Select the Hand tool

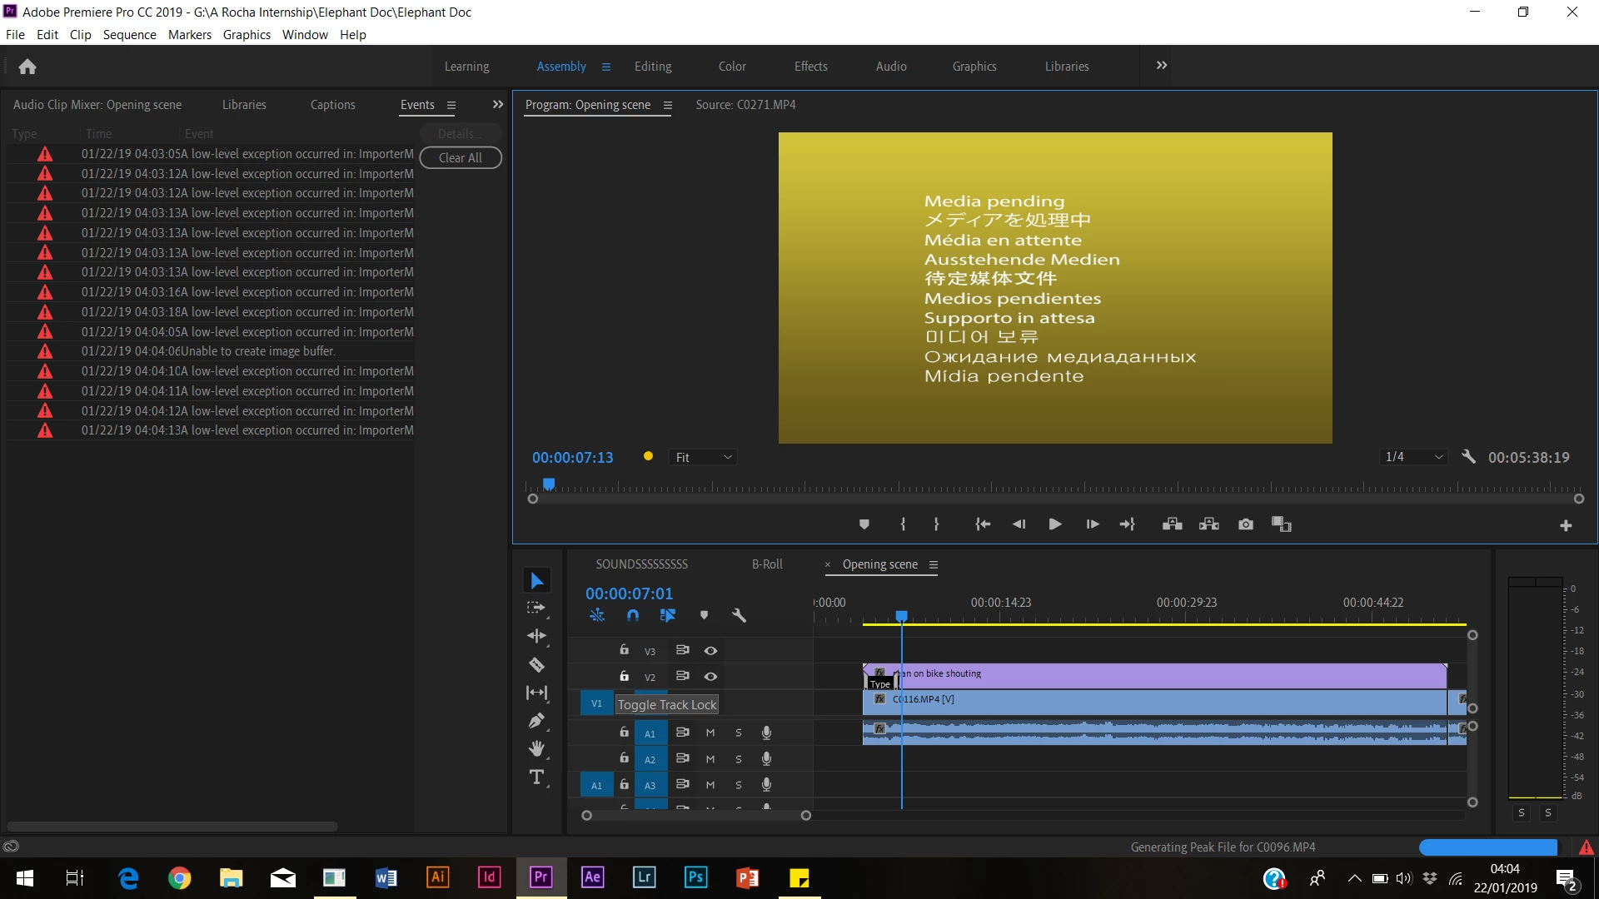point(536,749)
